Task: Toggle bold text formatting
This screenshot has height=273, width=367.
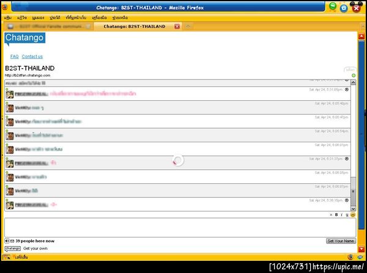Action: [336, 214]
